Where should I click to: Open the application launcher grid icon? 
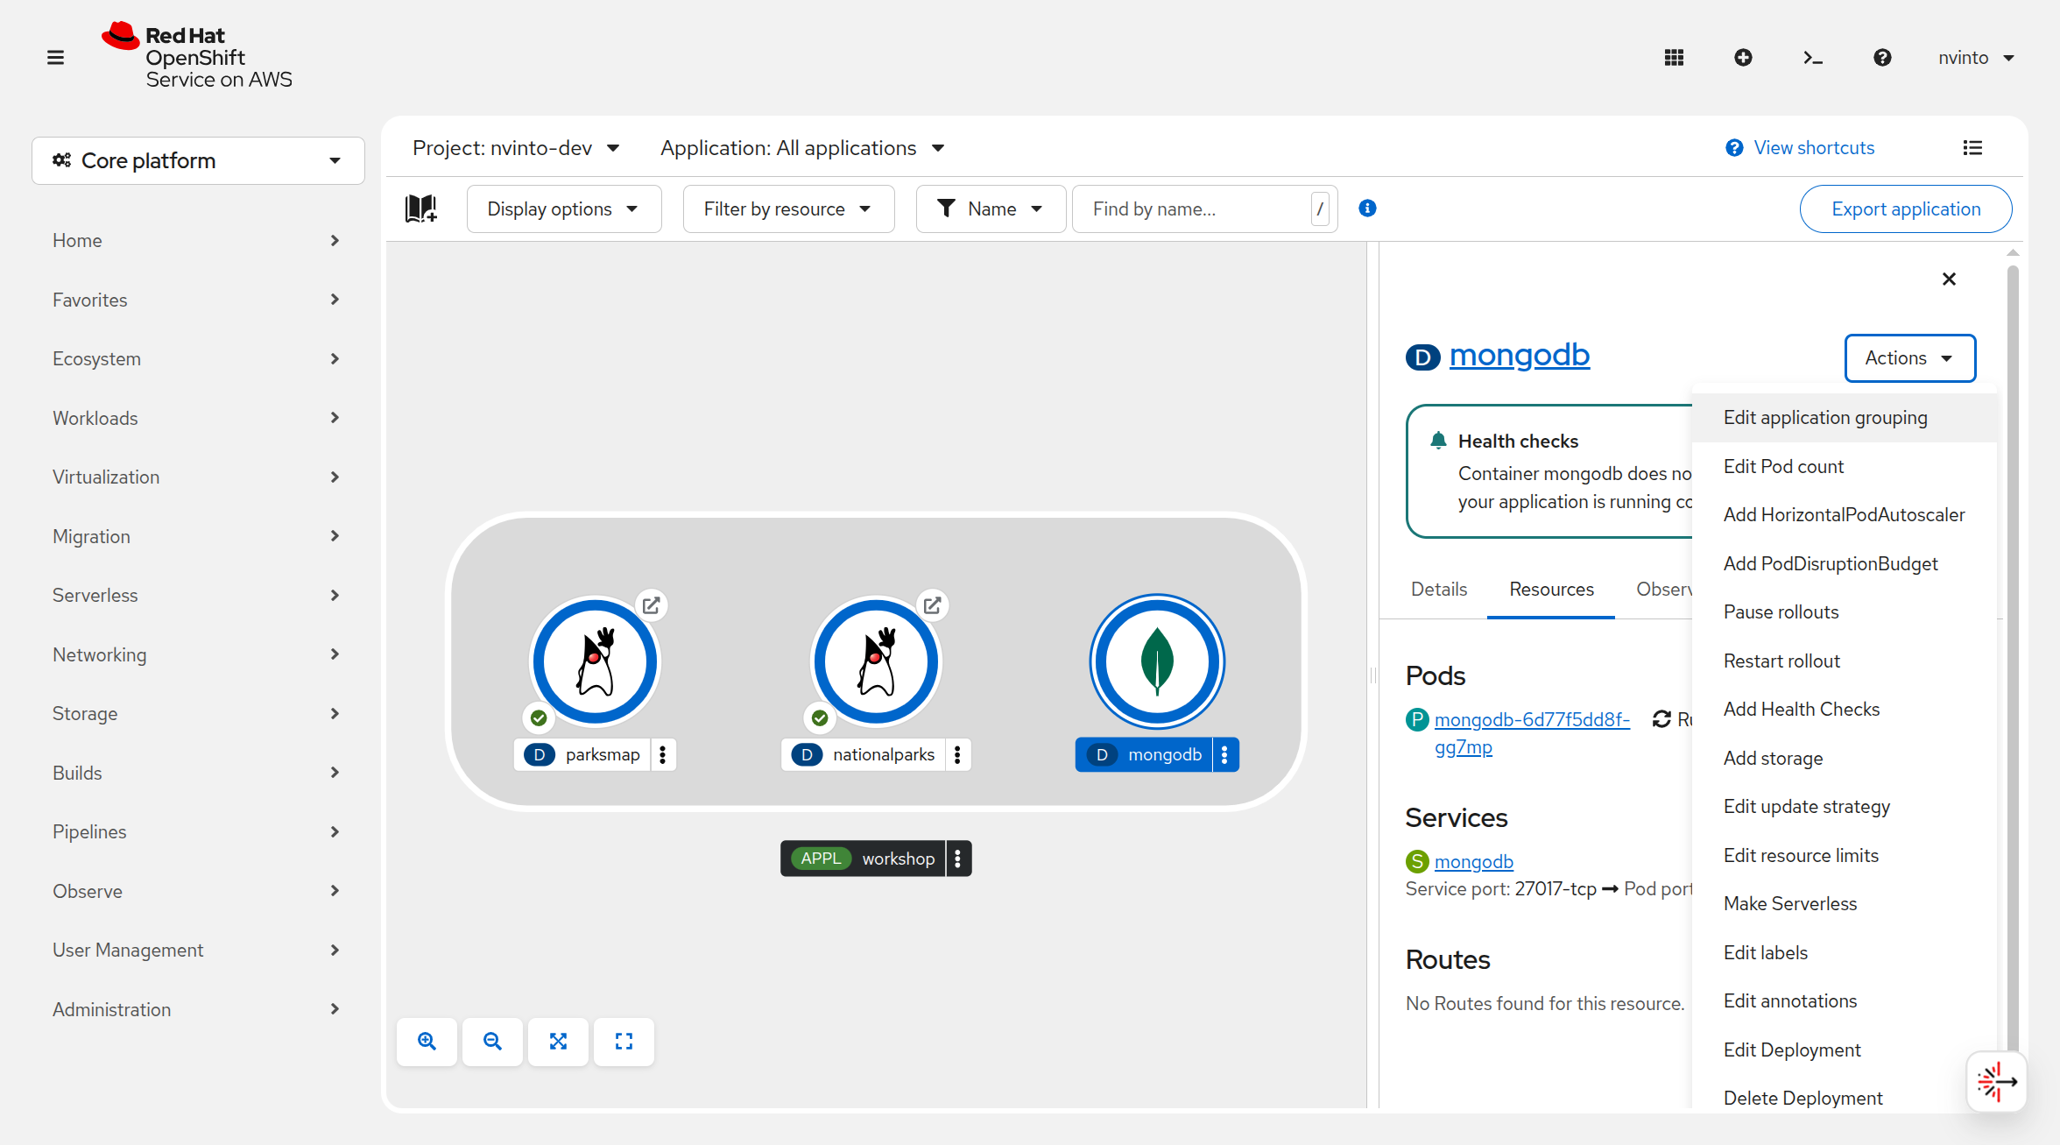[x=1674, y=58]
